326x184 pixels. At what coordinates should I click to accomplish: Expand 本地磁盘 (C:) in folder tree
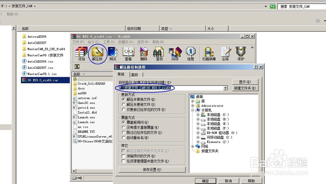(198, 115)
